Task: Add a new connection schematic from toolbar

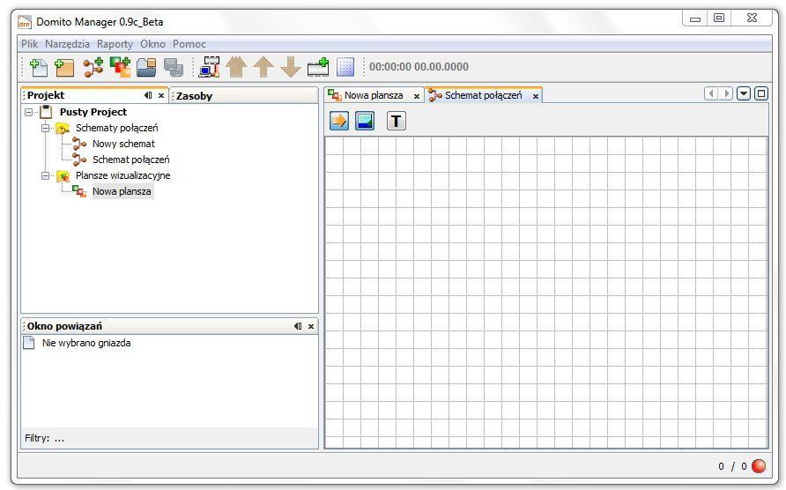Action: click(93, 67)
